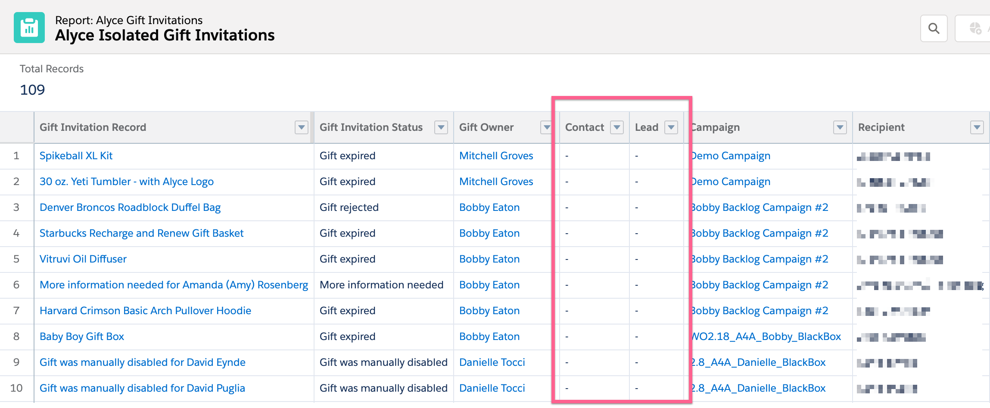Open Lead column dropdown arrow
990x408 pixels.
coord(671,127)
